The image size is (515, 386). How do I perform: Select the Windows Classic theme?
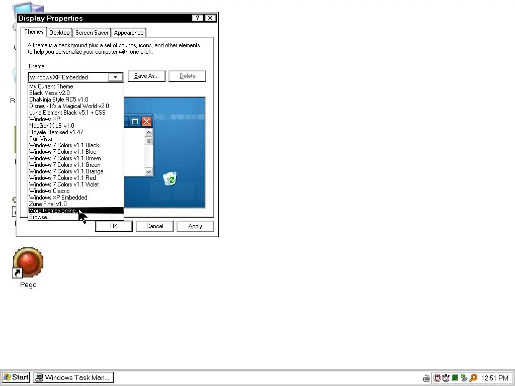pos(76,191)
